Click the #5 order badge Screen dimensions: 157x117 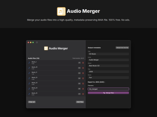(79, 83)
